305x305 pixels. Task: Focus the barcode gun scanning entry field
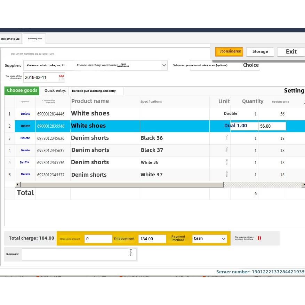97,91
